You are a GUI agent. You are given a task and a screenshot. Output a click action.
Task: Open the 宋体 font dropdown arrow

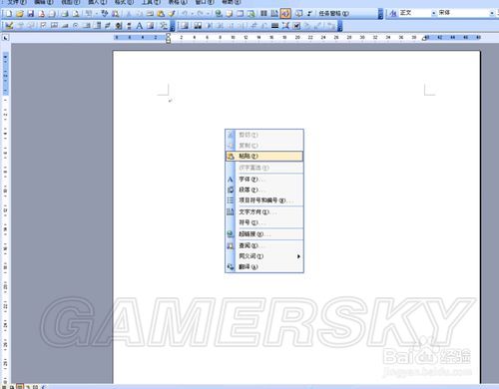pos(492,13)
